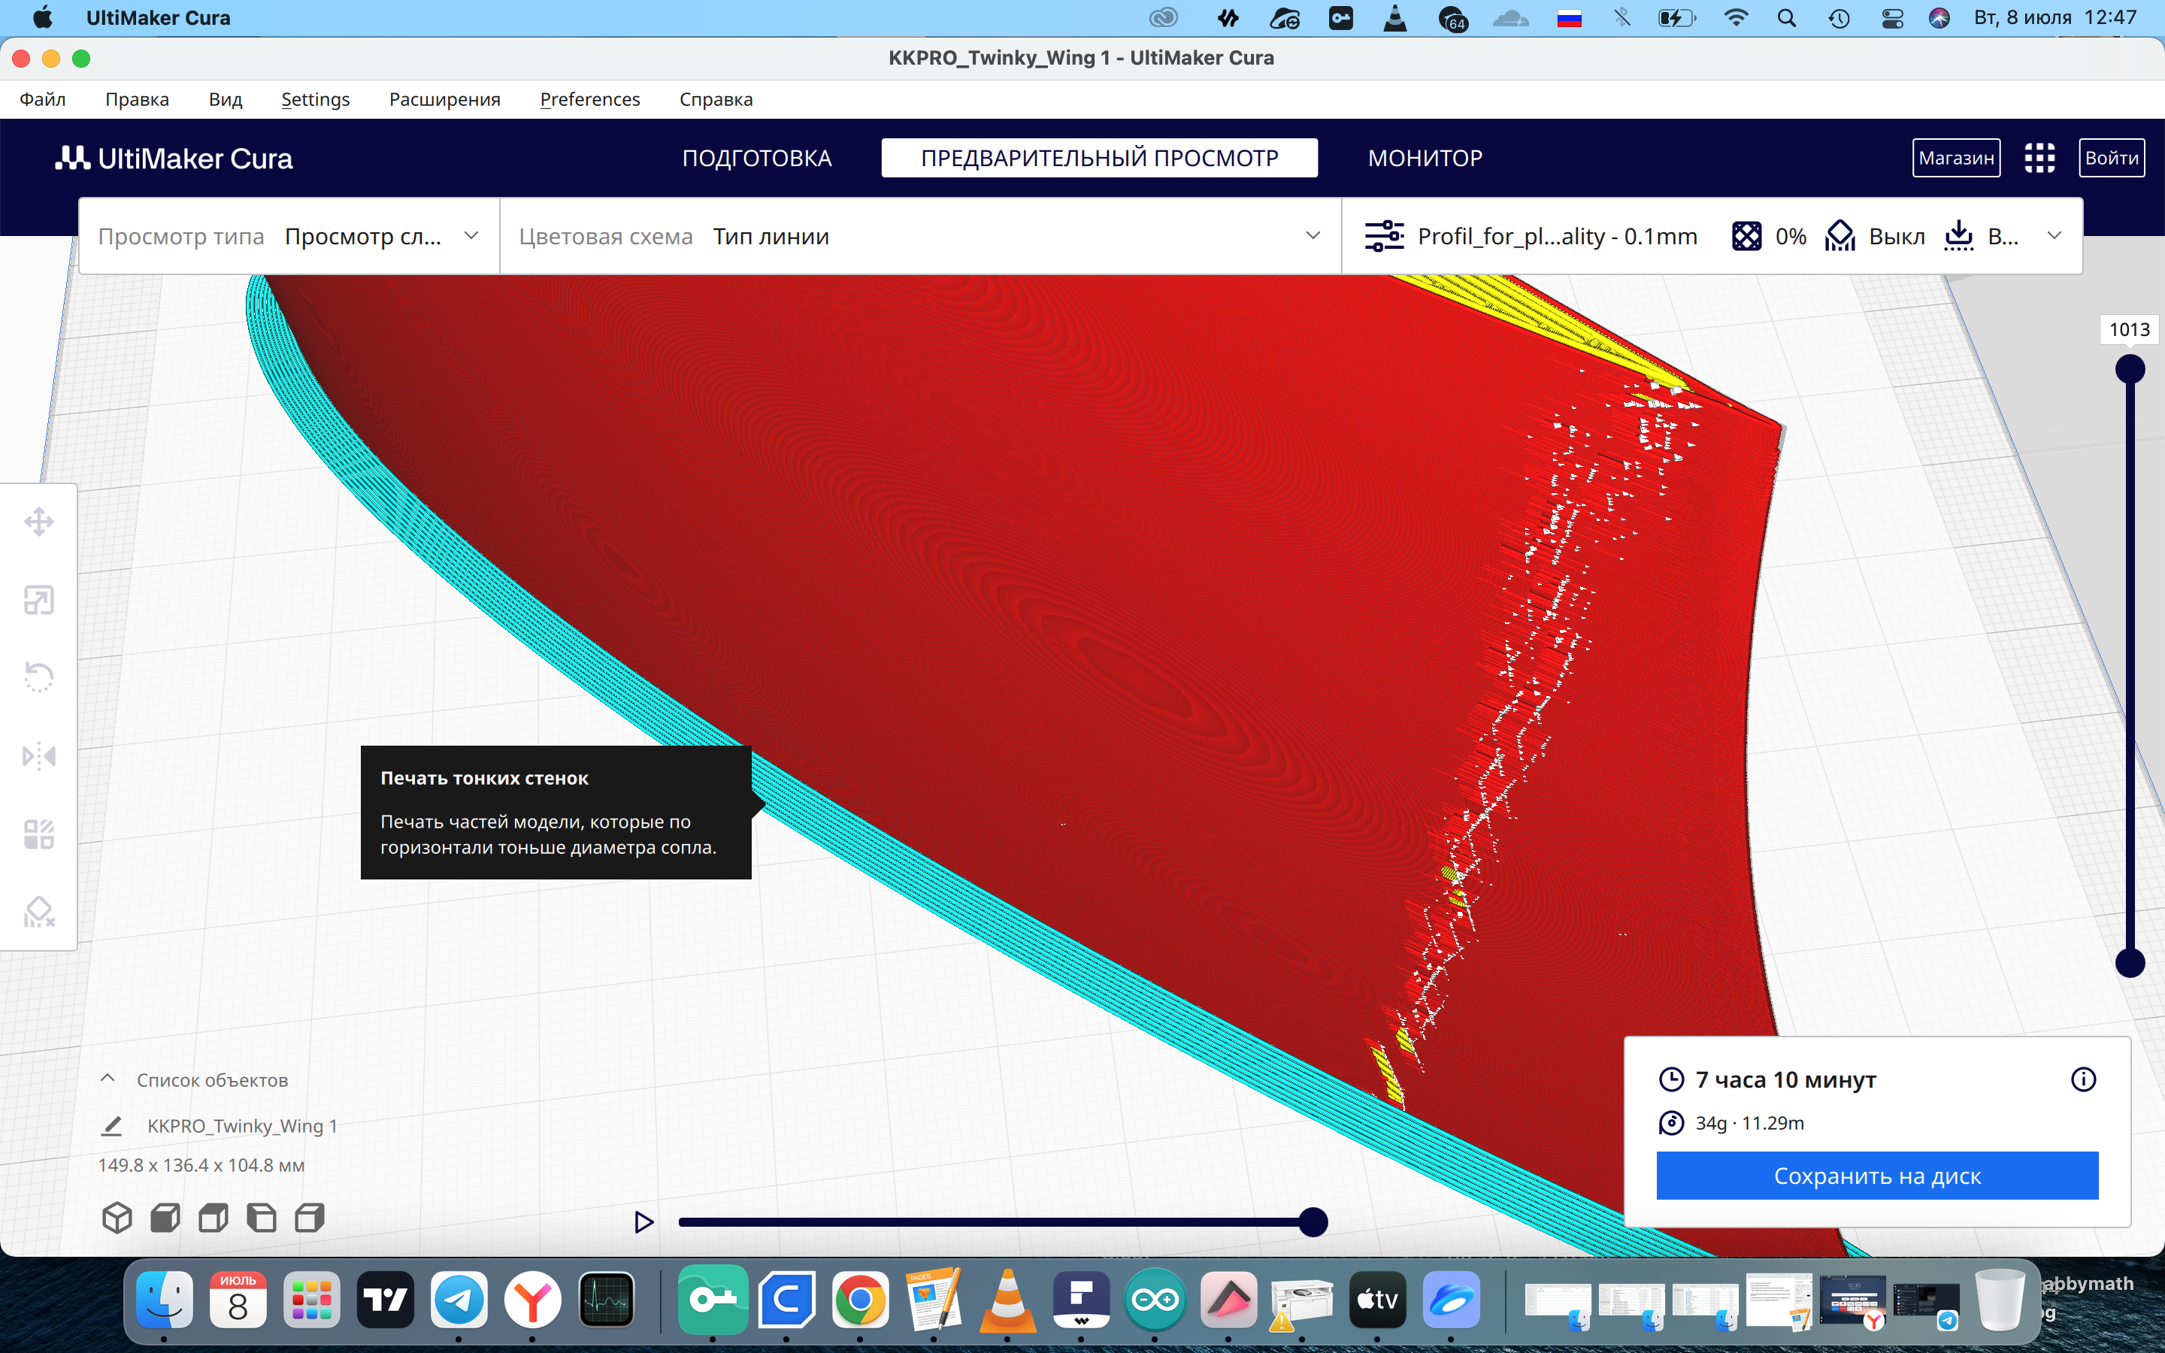Click the Сохранить на диск button

click(x=1876, y=1176)
